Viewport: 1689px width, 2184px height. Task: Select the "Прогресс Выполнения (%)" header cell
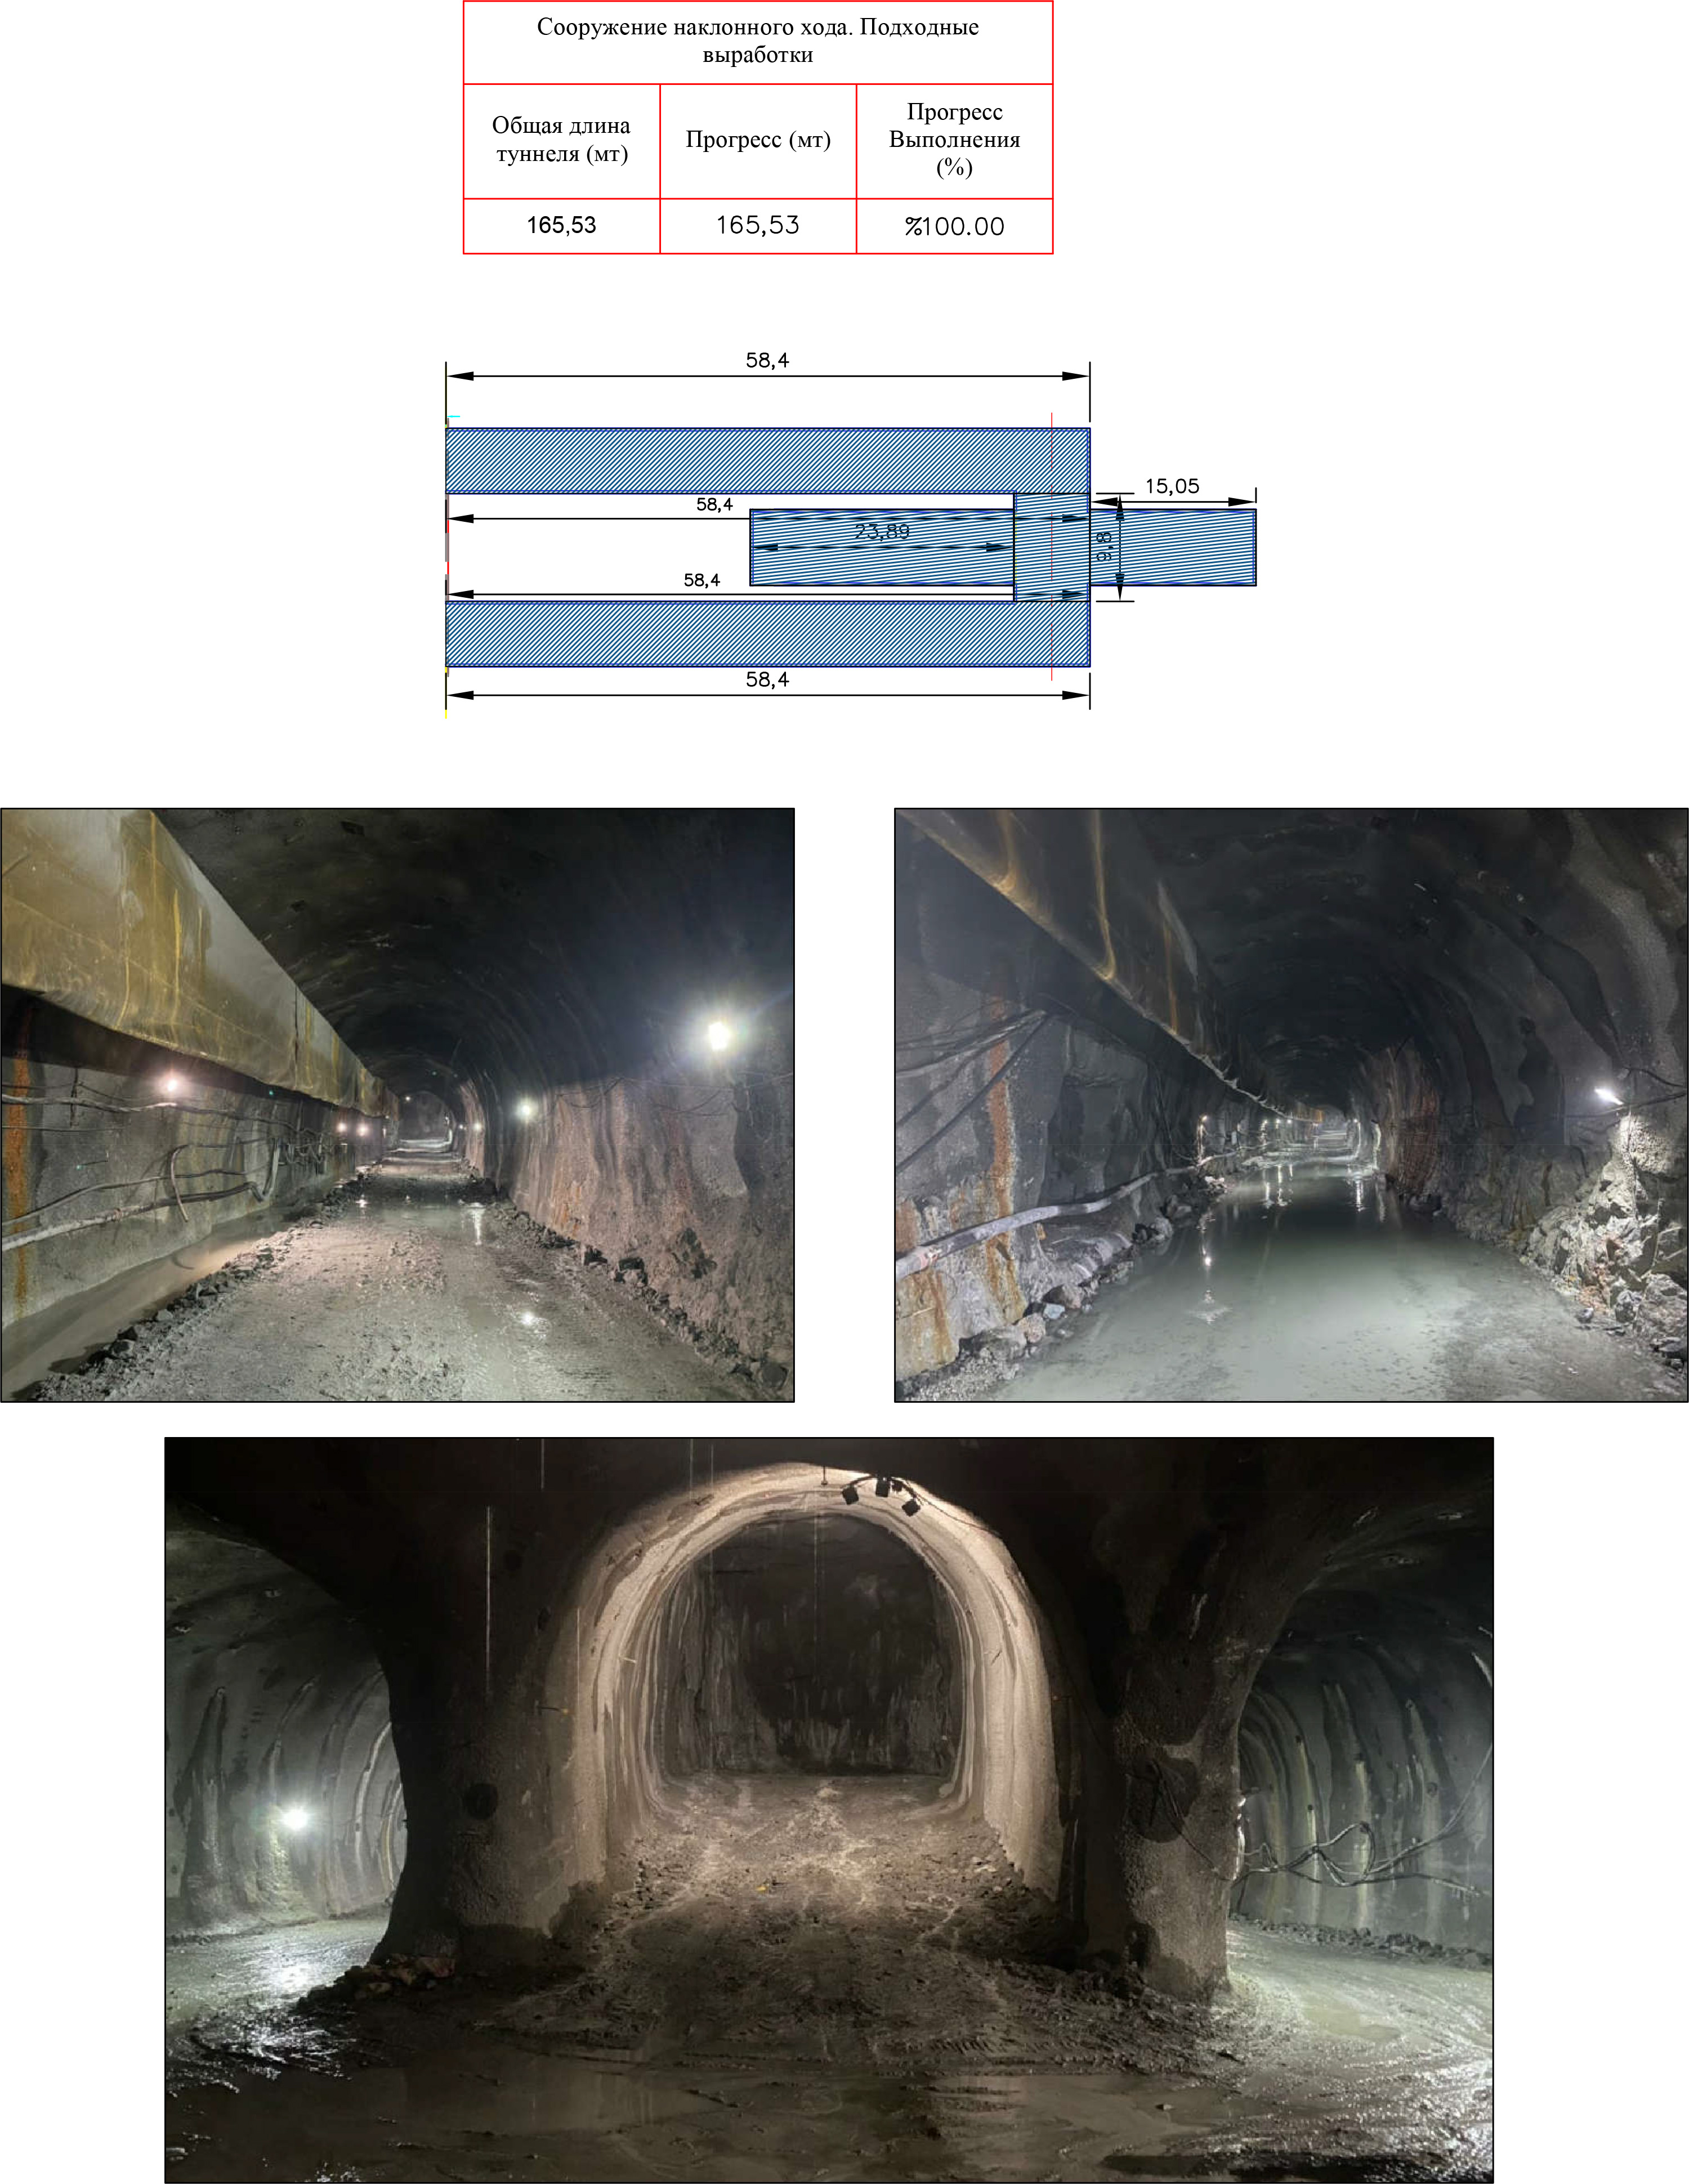(954, 140)
